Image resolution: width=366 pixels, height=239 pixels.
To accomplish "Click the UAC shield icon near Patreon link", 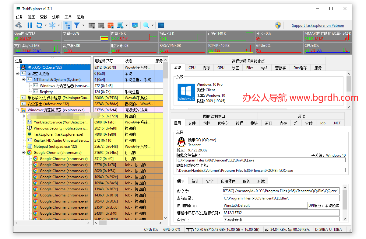I will pos(278,25).
